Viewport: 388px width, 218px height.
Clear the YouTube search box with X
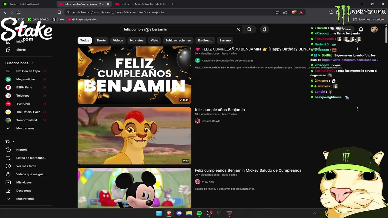click(238, 29)
